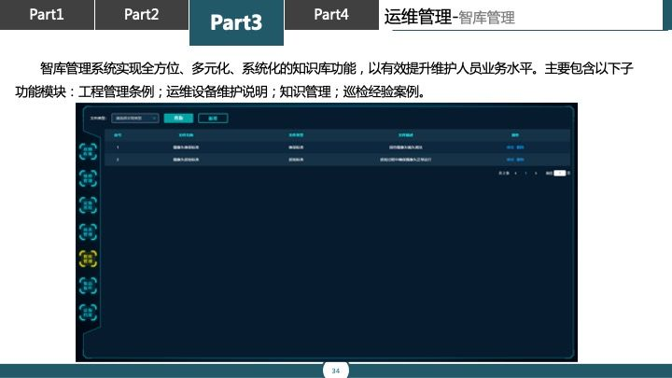Click the white go-to-page input box
The height and width of the screenshot is (378, 672).
point(560,174)
